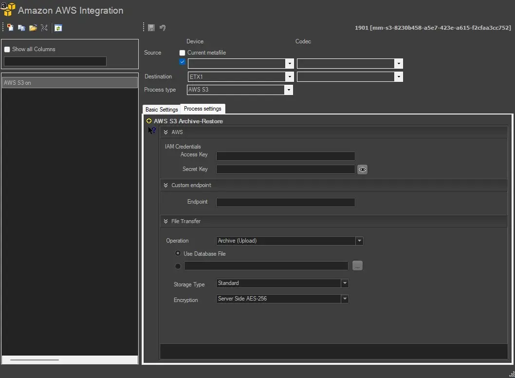Enable the Show all Columns checkbox
Viewport: 515px width, 378px height.
point(7,49)
